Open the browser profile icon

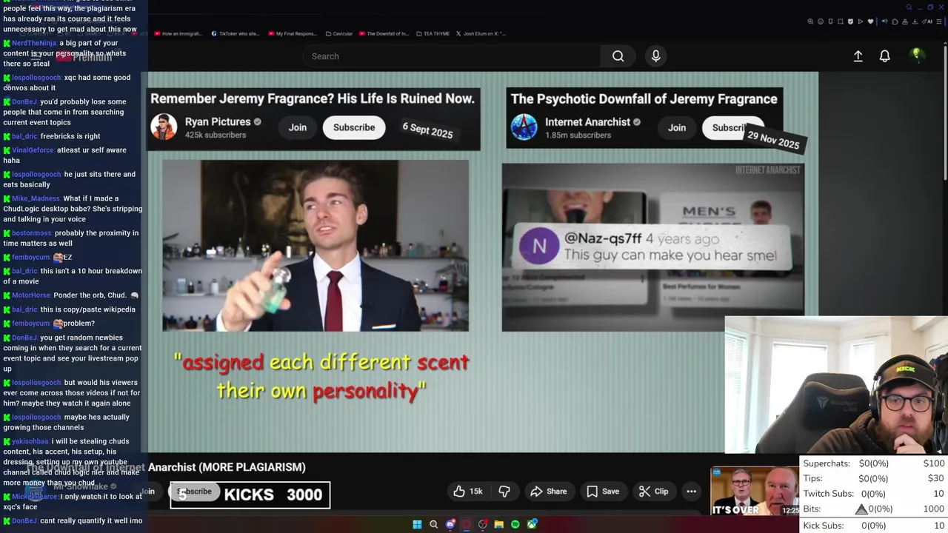[905, 21]
